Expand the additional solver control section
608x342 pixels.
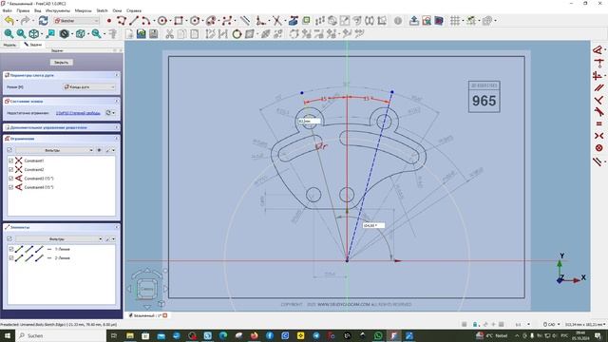pyautogui.click(x=117, y=127)
